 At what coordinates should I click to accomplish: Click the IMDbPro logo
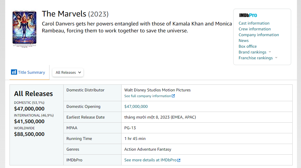point(248,15)
